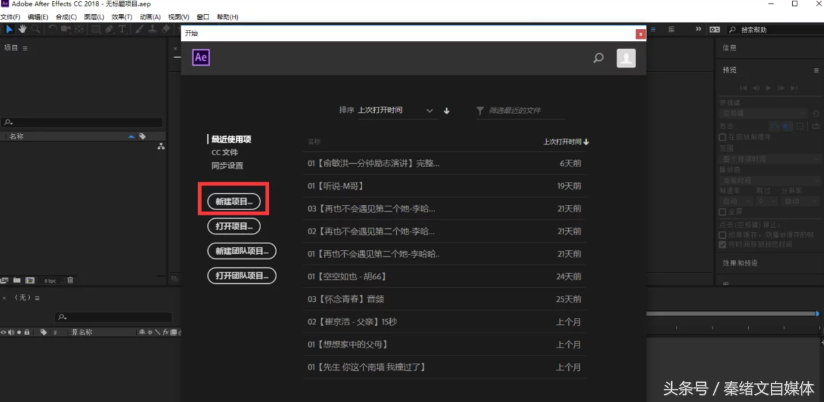The height and width of the screenshot is (402, 824).
Task: Toggle timeline lock column
Action: pos(27,332)
